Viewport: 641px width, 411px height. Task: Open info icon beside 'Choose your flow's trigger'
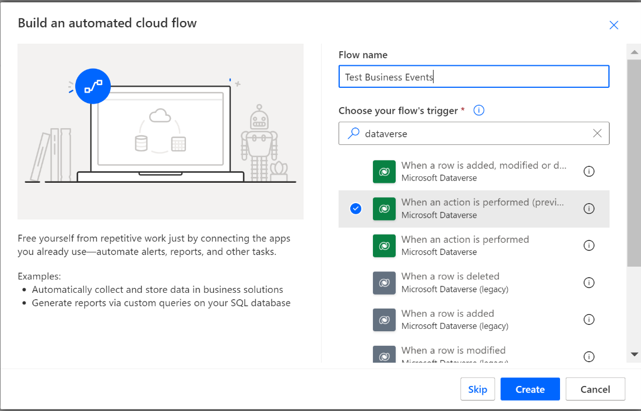(x=479, y=111)
